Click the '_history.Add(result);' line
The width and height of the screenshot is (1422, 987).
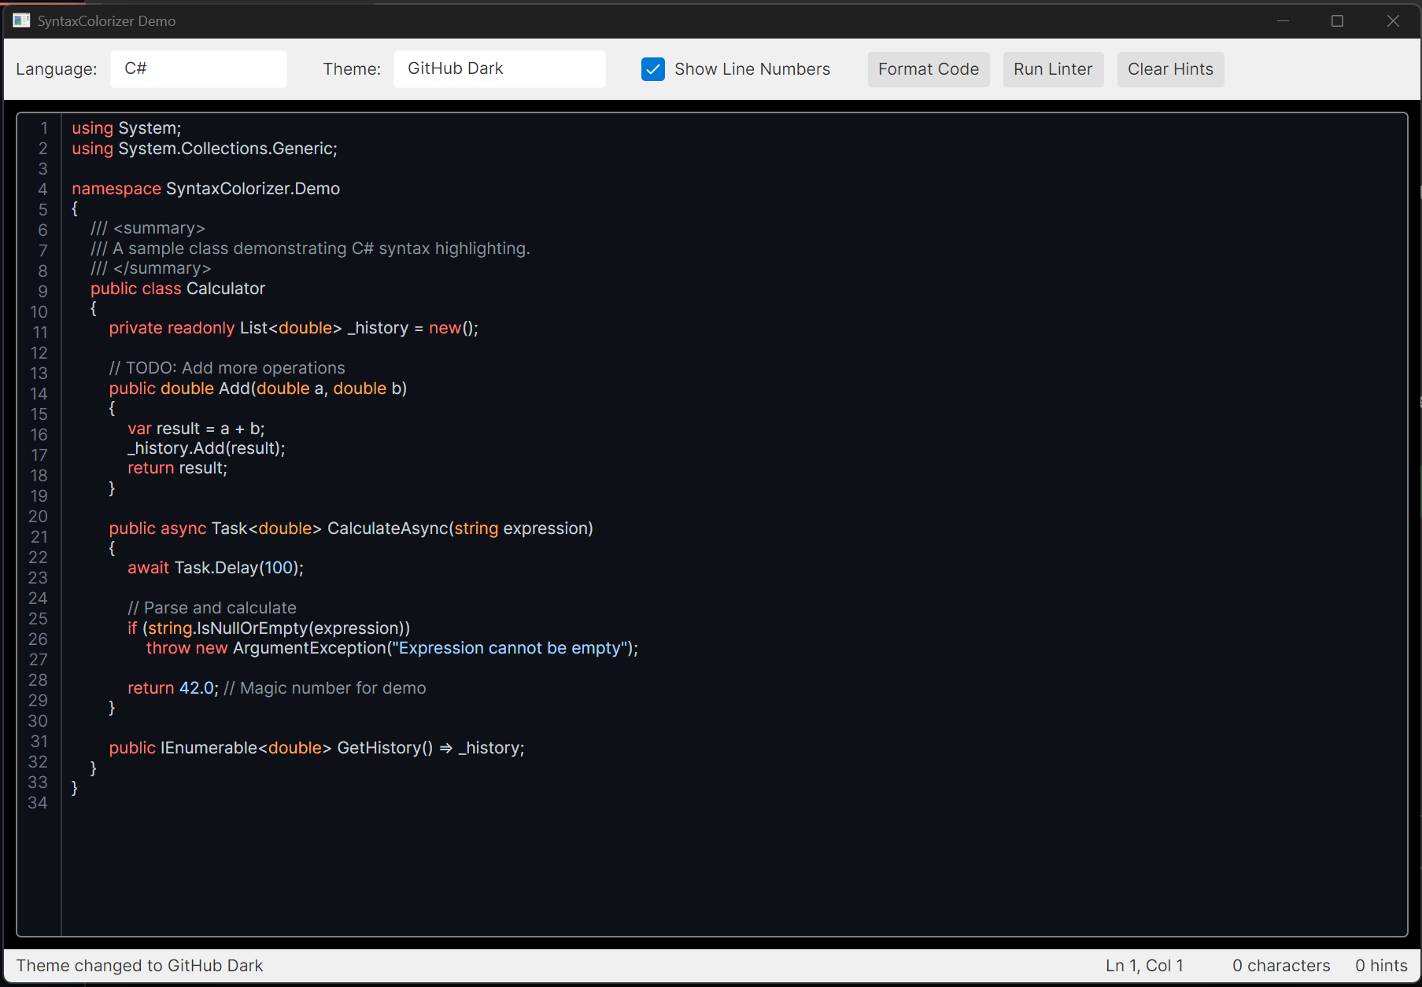[x=206, y=448]
